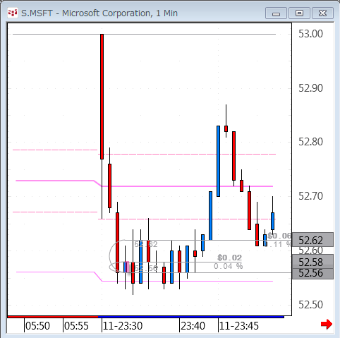Click the 05:50 time axis label
Screen dimensions: 340x338
(x=37, y=326)
